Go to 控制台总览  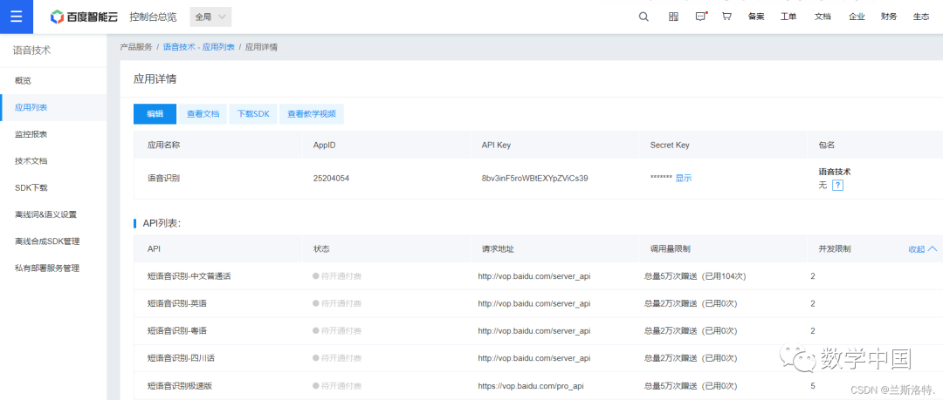[x=154, y=17]
